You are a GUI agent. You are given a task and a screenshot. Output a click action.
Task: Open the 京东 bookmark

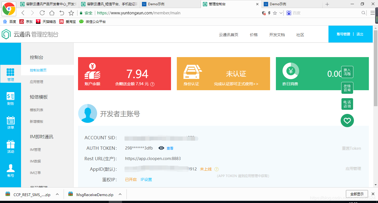[26, 22]
